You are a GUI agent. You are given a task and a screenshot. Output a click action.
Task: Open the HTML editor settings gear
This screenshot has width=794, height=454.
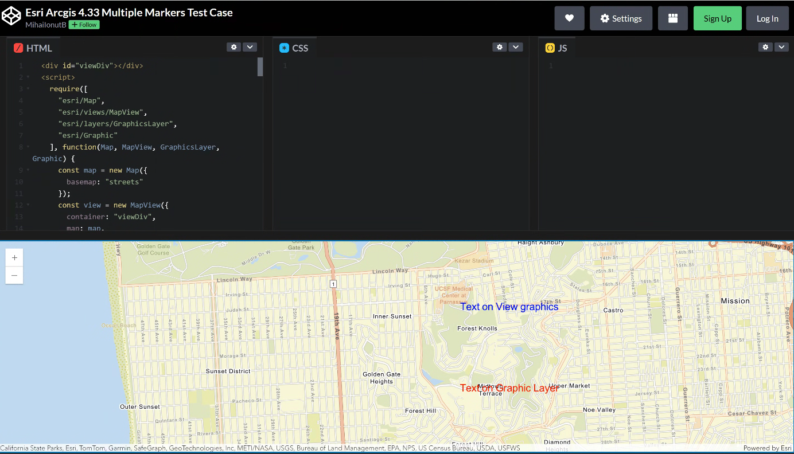[x=233, y=47]
